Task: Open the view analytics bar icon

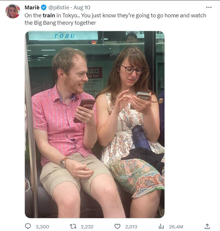Action: (x=161, y=226)
